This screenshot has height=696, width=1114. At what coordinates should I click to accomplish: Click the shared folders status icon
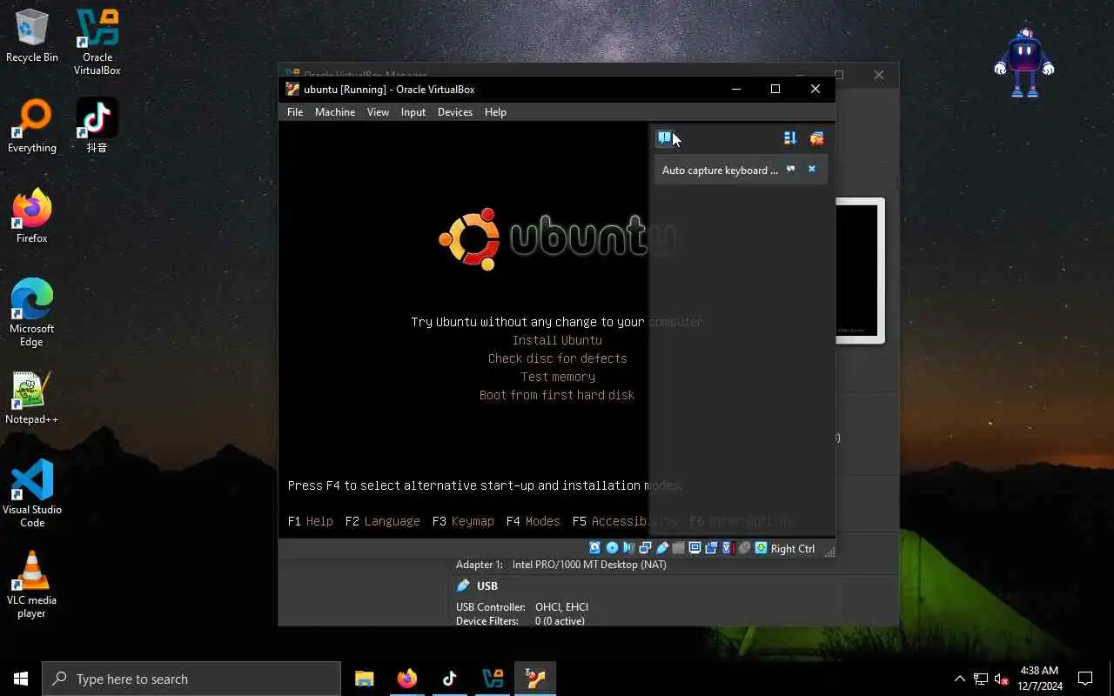pyautogui.click(x=678, y=548)
